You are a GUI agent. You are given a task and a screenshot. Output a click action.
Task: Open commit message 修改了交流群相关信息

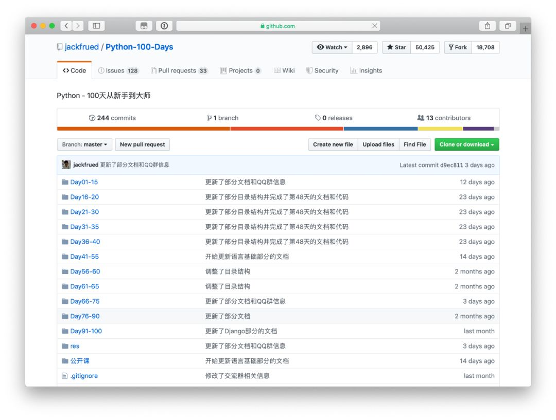[237, 376]
